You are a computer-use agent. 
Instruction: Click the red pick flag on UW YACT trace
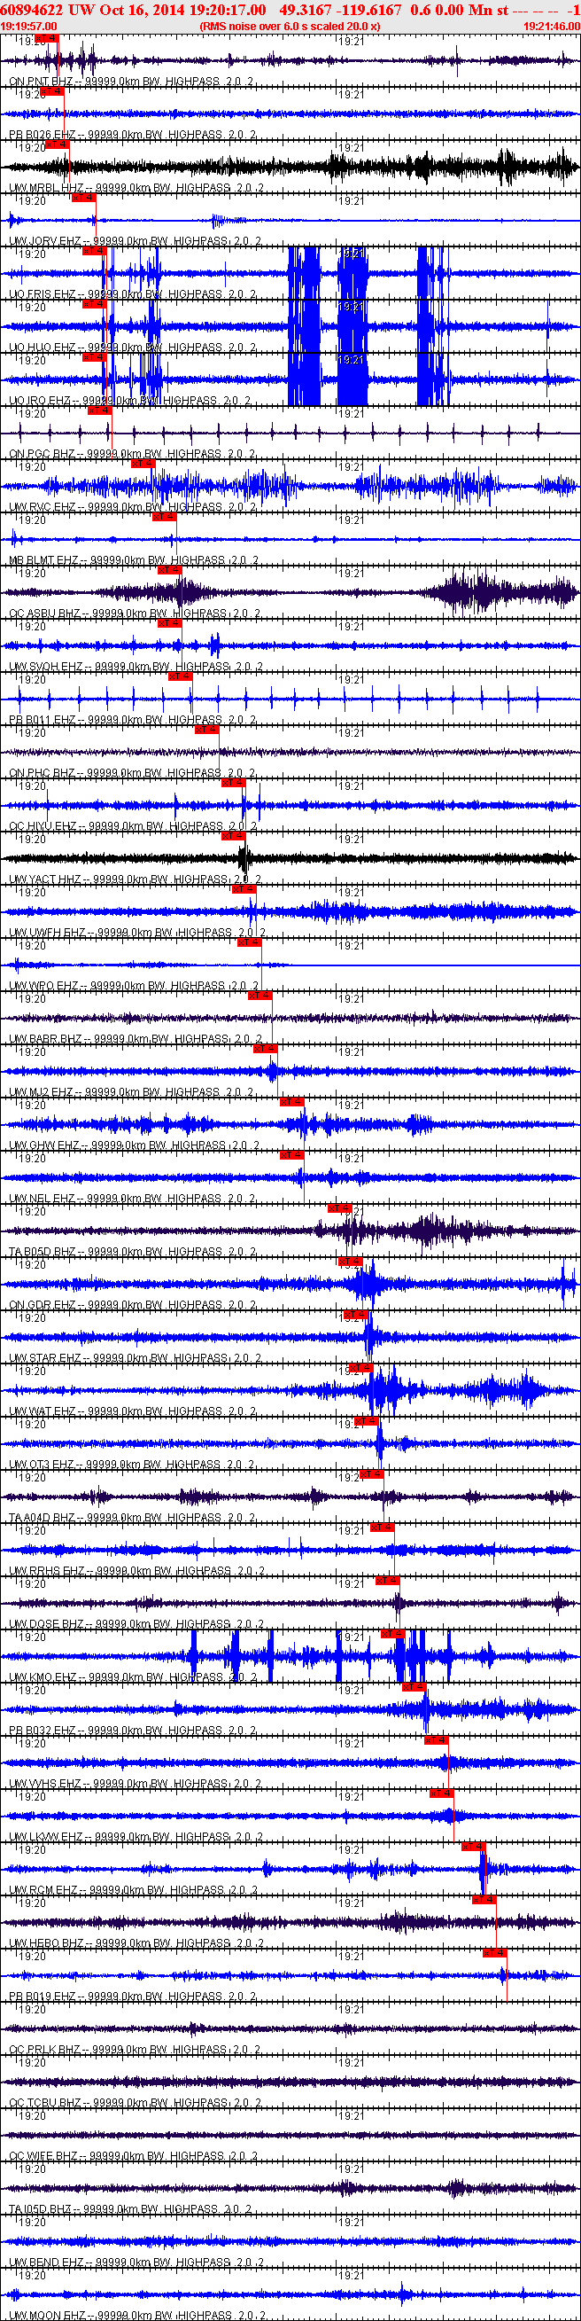click(x=233, y=835)
